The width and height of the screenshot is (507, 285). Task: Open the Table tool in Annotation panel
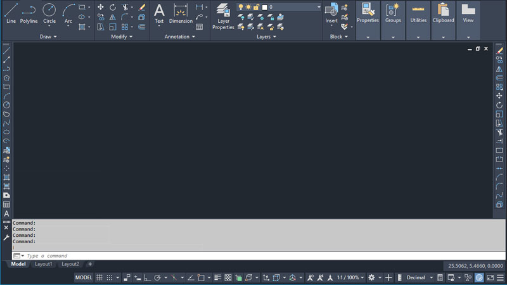pos(199,27)
